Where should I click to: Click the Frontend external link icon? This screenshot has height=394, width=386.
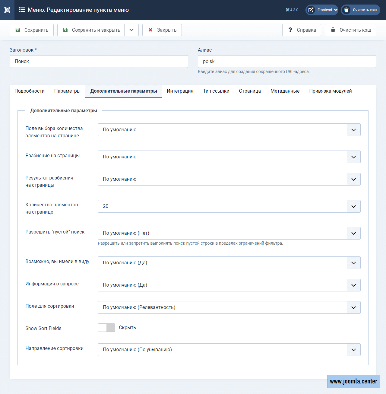(311, 10)
